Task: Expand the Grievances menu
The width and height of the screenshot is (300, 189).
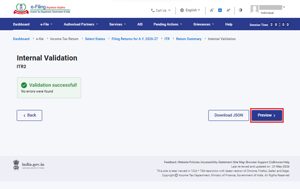Action: (204, 24)
